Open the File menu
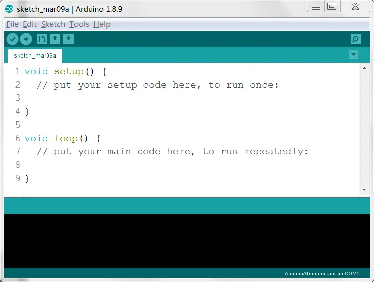The width and height of the screenshot is (374, 282). (x=12, y=24)
